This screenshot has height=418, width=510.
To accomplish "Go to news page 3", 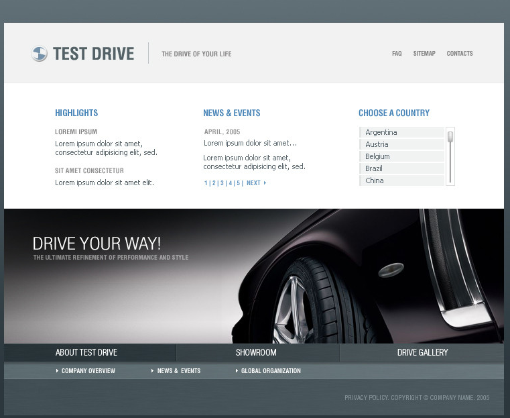I will click(222, 183).
